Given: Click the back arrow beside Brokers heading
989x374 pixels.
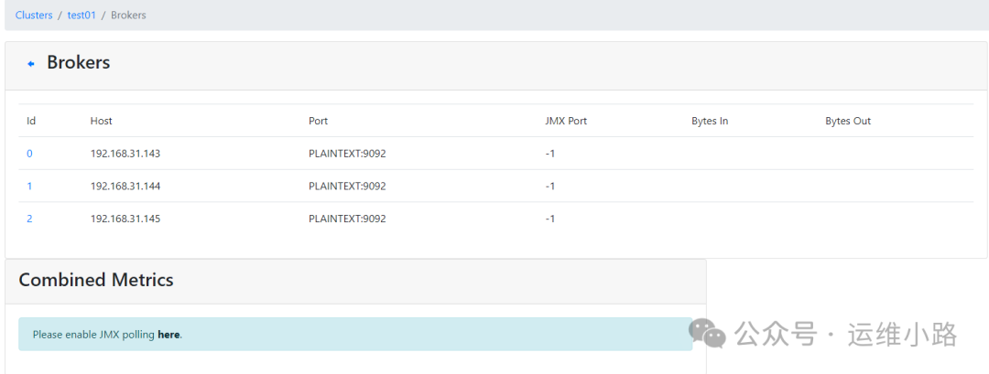Looking at the screenshot, I should 31,64.
